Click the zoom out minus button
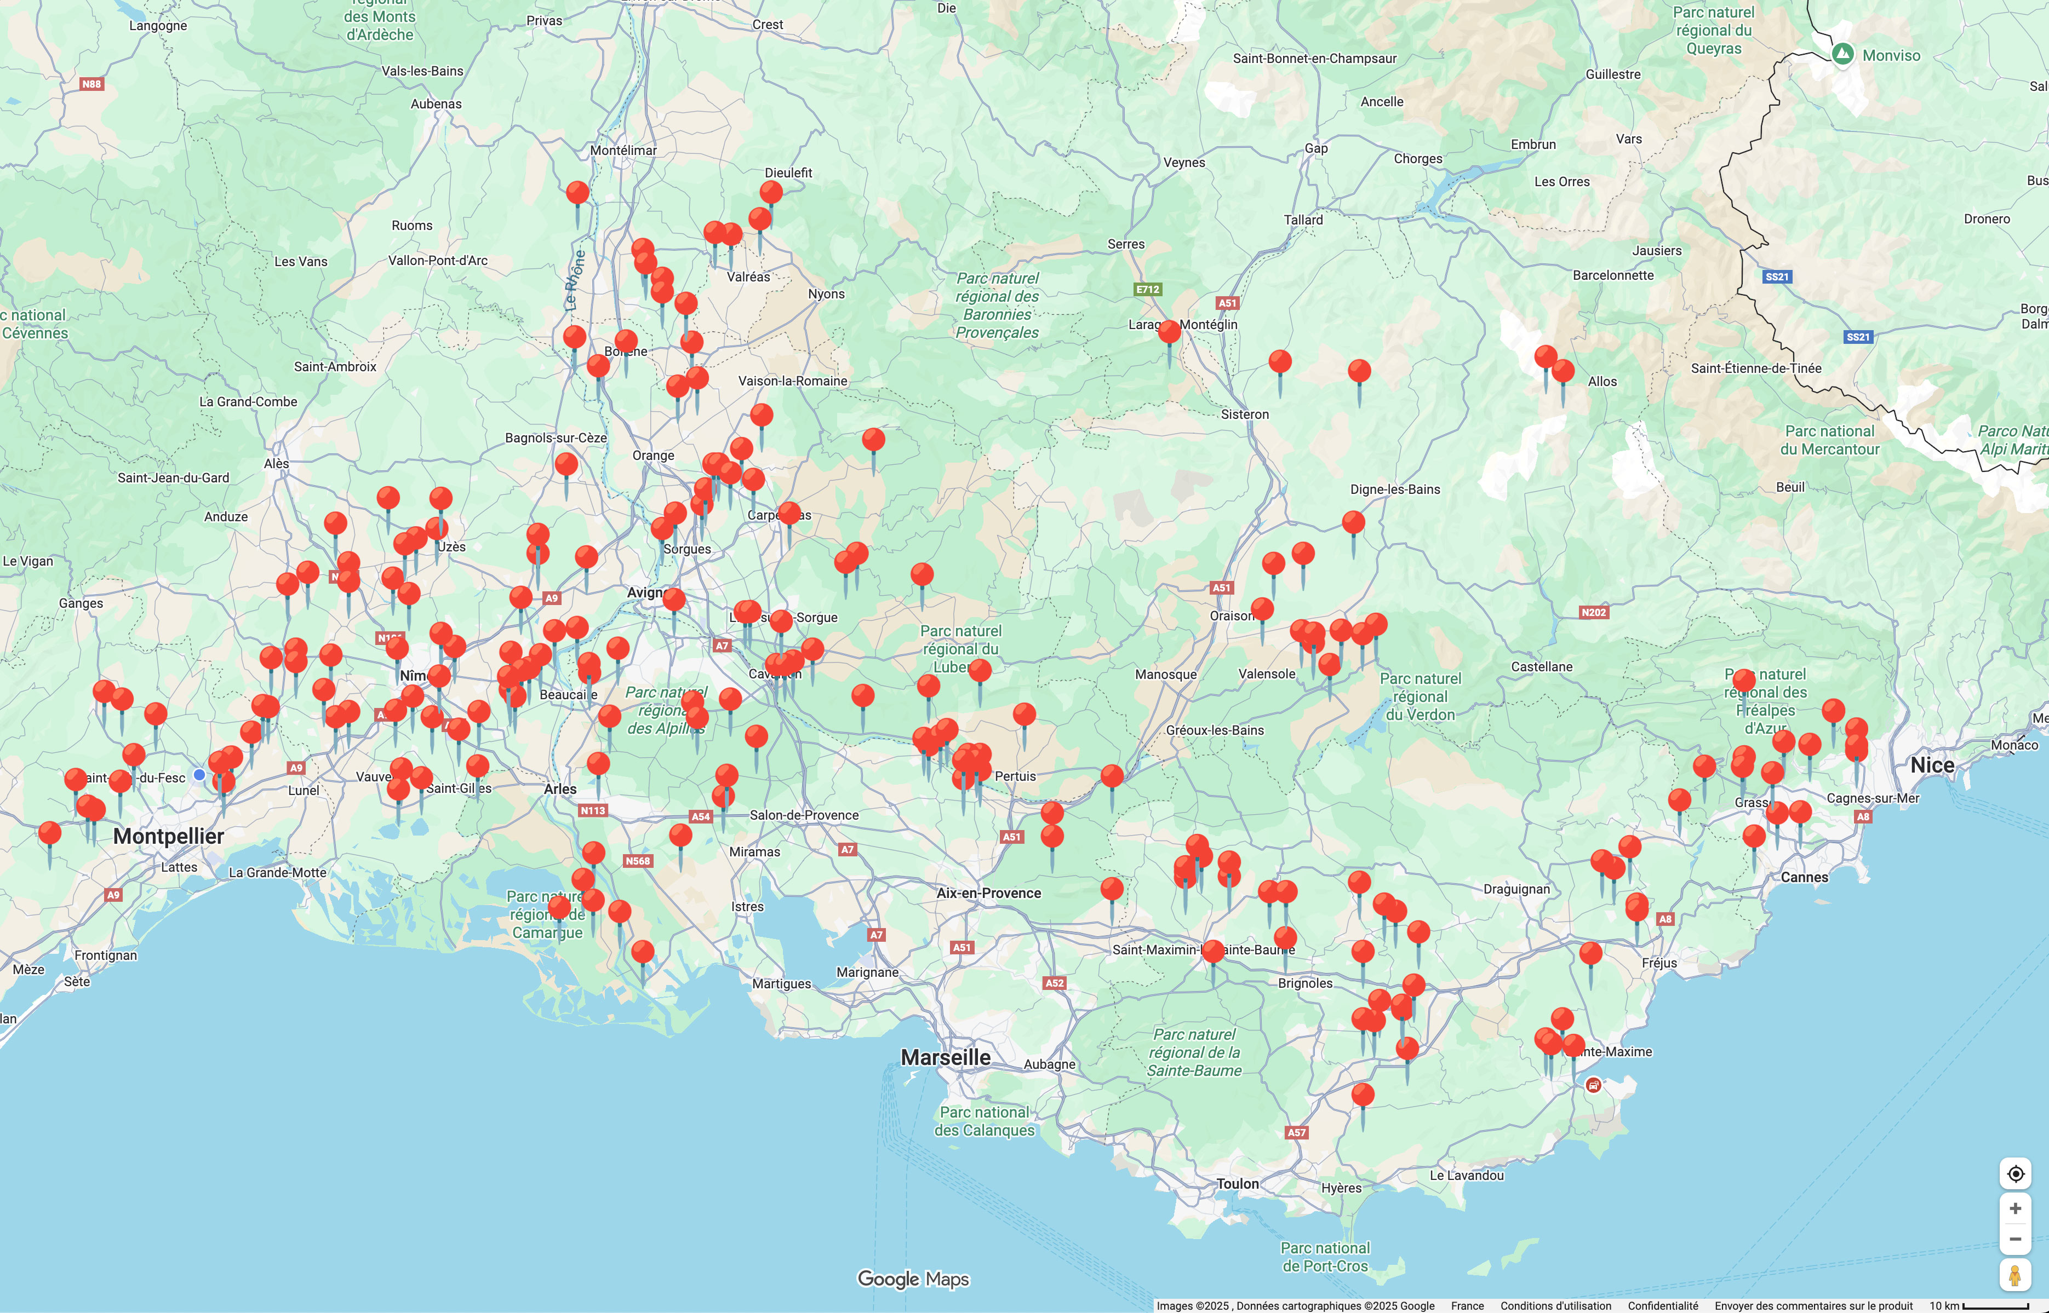Viewport: 2049px width, 1313px height. (x=2015, y=1239)
